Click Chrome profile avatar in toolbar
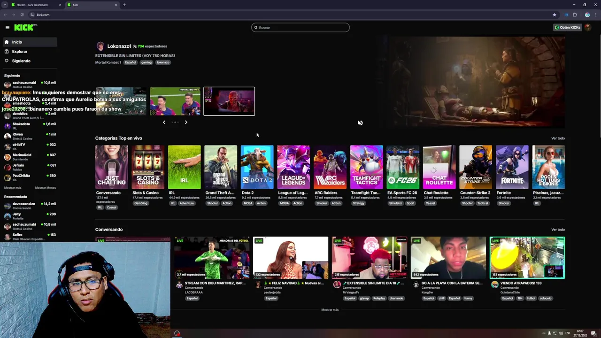The height and width of the screenshot is (338, 601). (x=587, y=15)
